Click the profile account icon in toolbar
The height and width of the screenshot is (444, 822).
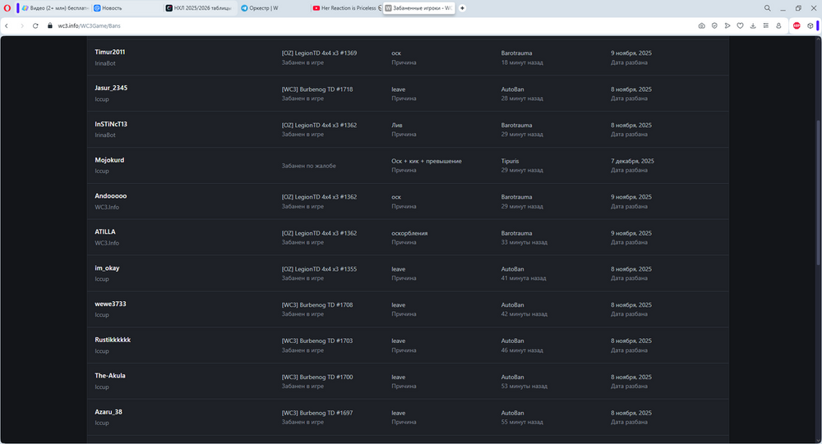(x=778, y=25)
